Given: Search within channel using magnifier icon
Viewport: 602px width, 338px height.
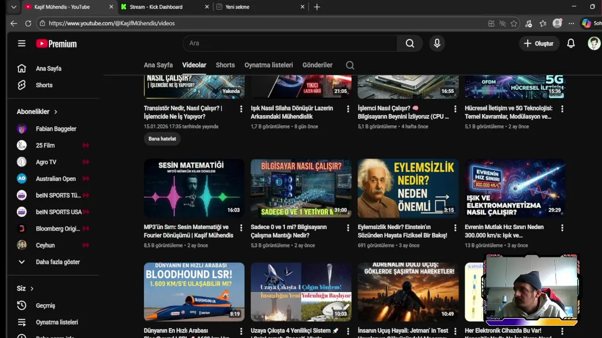Looking at the screenshot, I should 350,65.
